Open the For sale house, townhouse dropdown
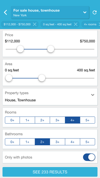100x178 pixels. [x=50, y=13]
